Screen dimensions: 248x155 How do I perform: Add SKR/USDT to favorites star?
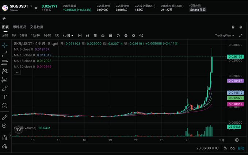[36, 8]
